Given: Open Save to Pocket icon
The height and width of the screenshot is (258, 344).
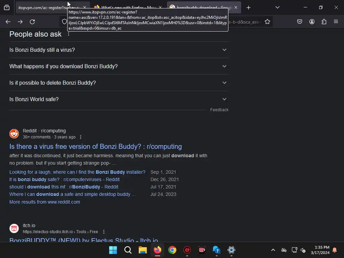Looking at the screenshot, I should click(300, 22).
